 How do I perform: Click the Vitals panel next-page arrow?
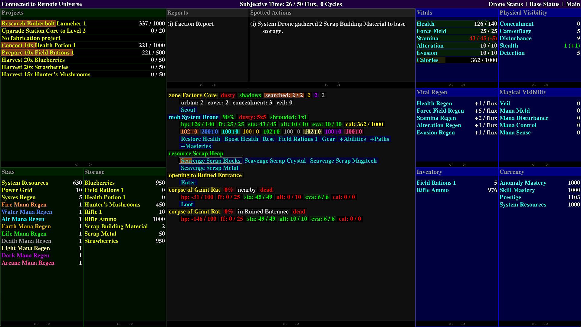tap(463, 85)
